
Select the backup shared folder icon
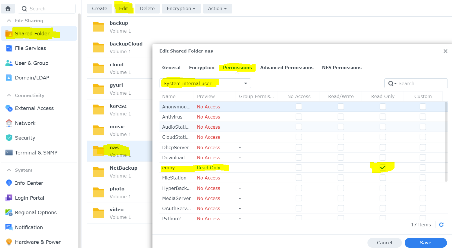click(98, 27)
